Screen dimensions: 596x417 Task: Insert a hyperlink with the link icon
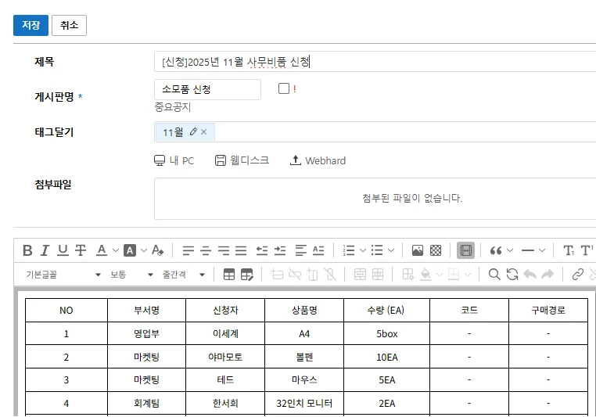[578, 275]
